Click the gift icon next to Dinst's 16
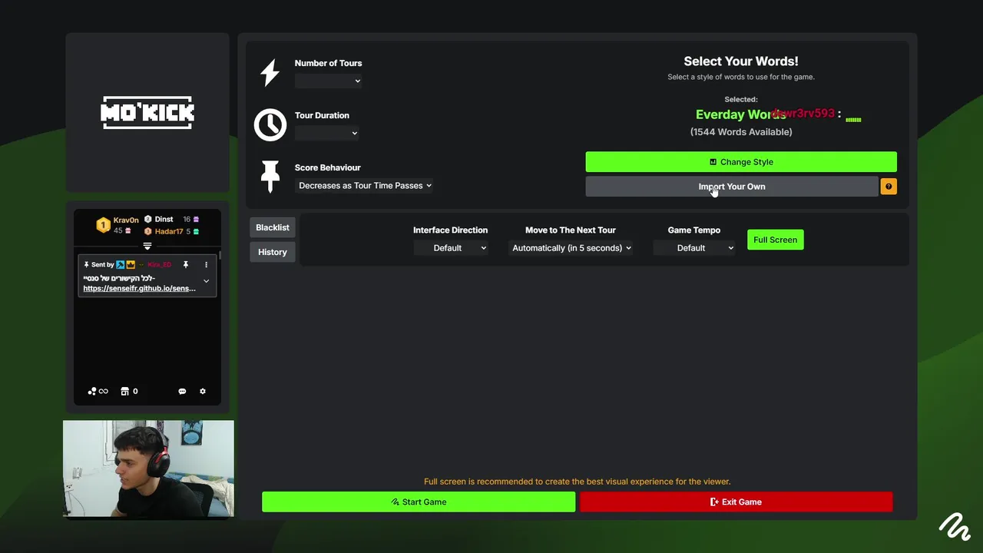This screenshot has width=983, height=553. [x=196, y=219]
